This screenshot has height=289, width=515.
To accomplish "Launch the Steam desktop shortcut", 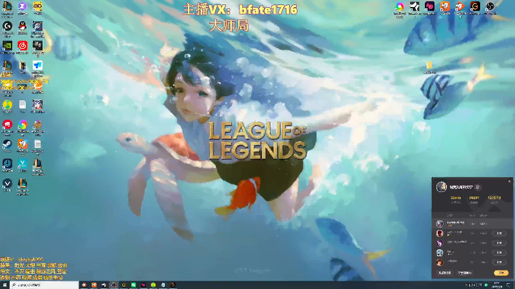I will [x=7, y=144].
